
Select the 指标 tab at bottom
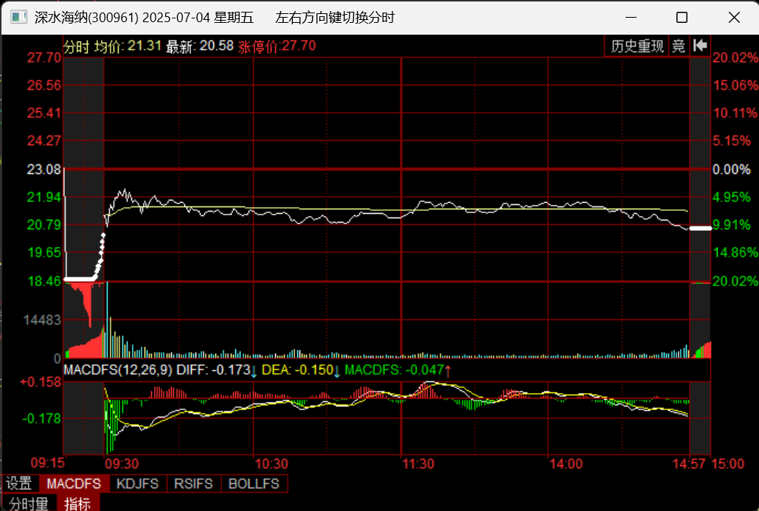[x=78, y=504]
